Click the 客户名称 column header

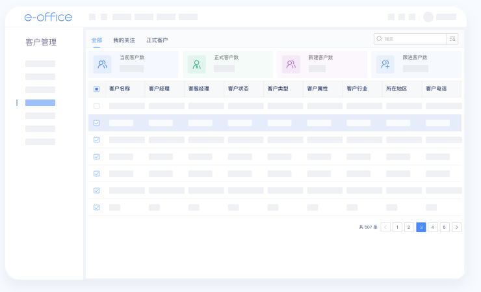point(120,89)
